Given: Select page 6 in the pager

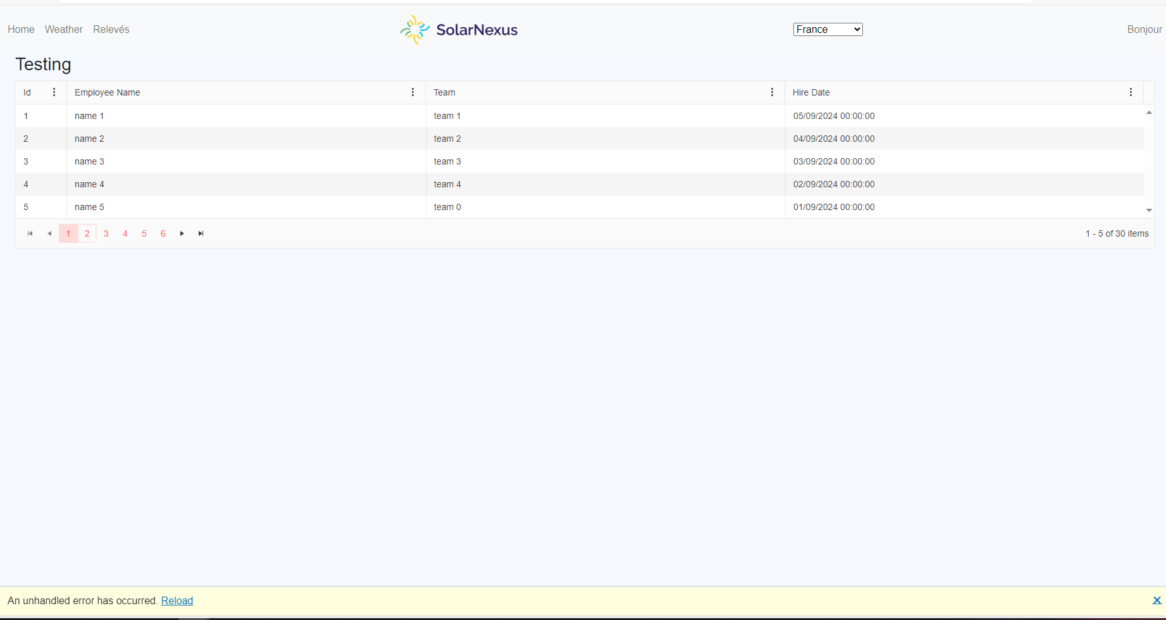Looking at the screenshot, I should coord(163,233).
